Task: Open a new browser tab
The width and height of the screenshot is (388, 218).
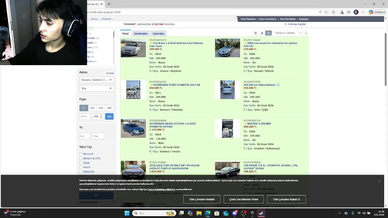Action: (109, 4)
